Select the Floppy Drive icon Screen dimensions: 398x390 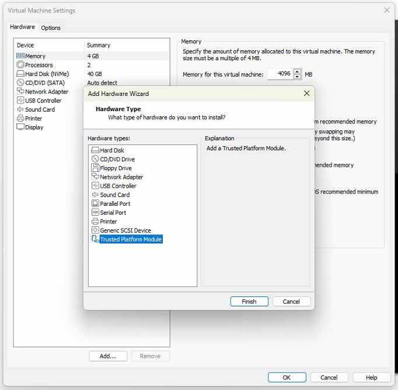(x=95, y=168)
